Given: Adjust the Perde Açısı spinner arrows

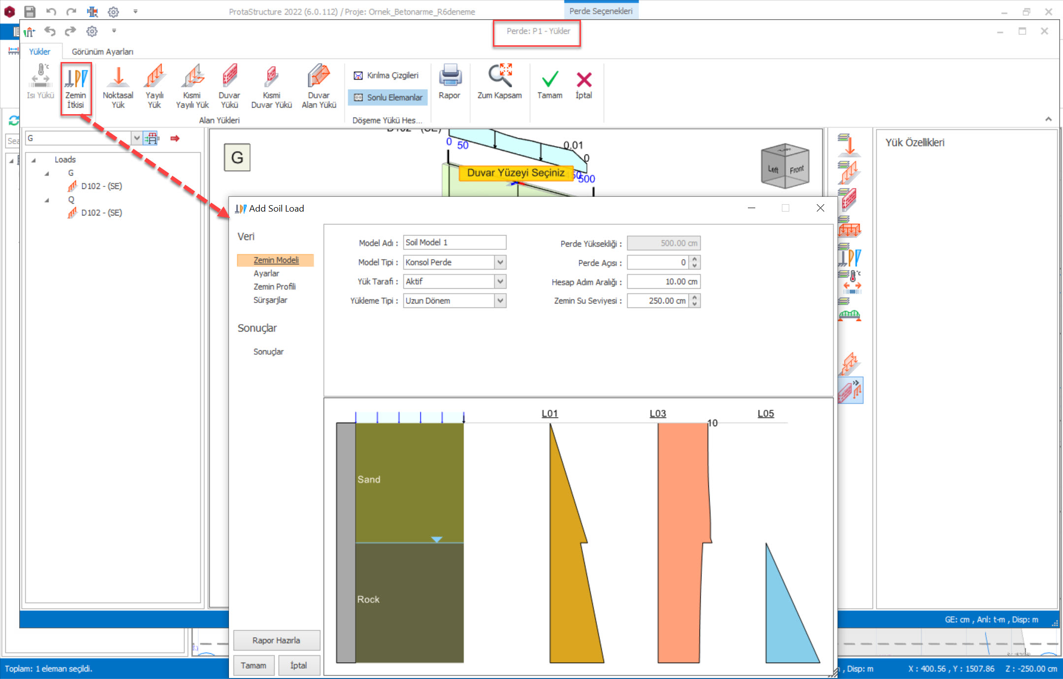Looking at the screenshot, I should pyautogui.click(x=694, y=263).
